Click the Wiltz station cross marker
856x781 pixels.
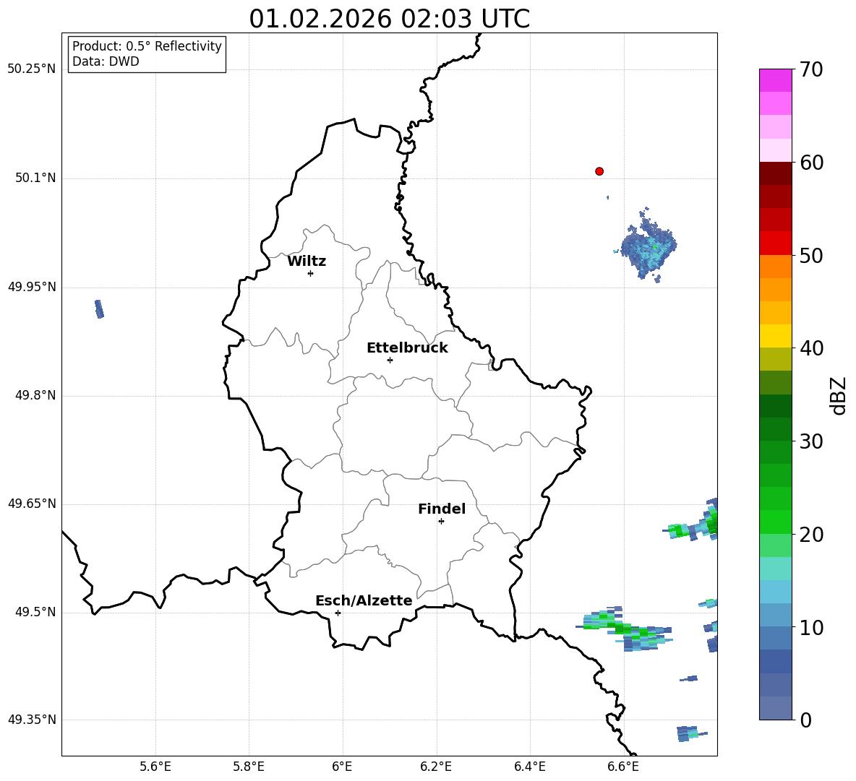311,273
